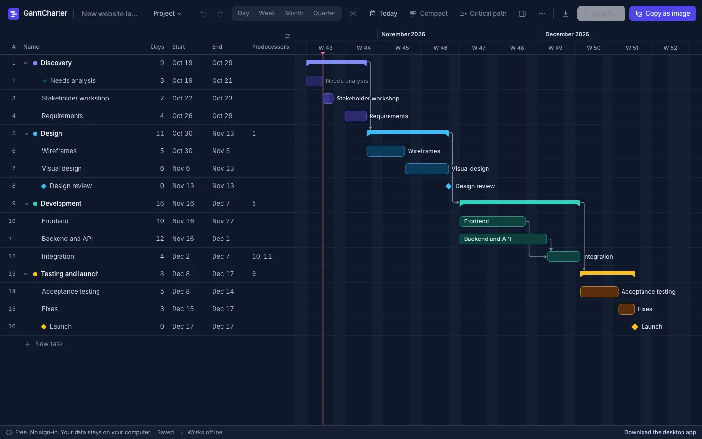This screenshot has width=702, height=439.
Task: Click Download the desktop app link
Action: click(660, 432)
